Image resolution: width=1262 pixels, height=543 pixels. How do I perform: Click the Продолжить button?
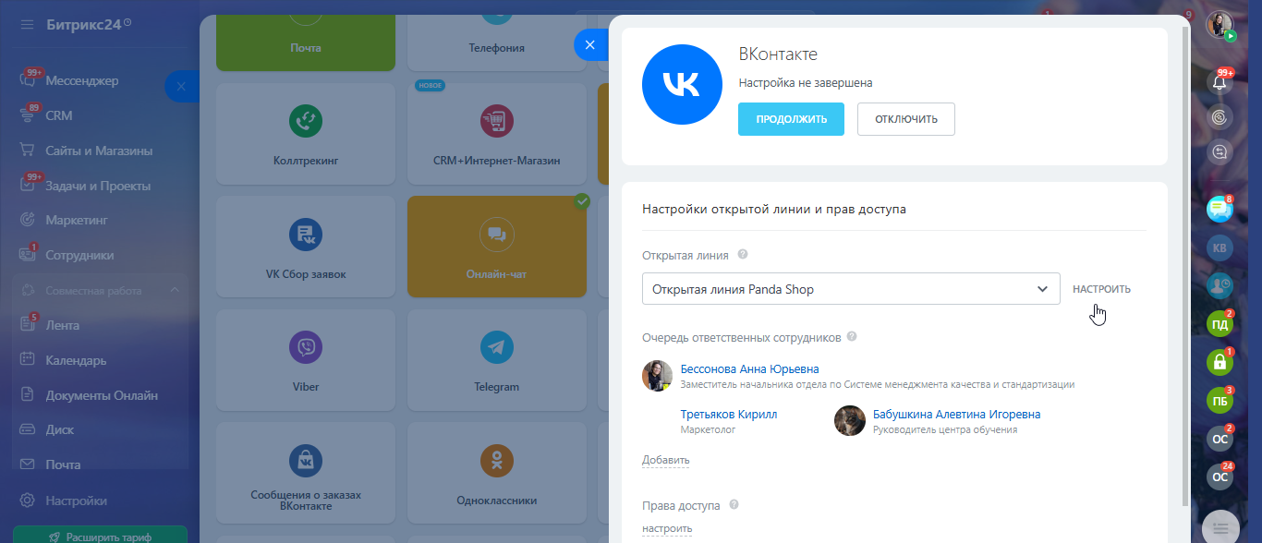(791, 119)
